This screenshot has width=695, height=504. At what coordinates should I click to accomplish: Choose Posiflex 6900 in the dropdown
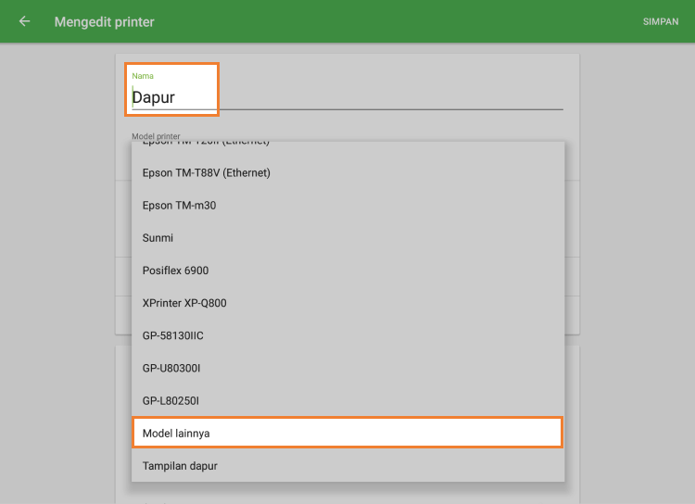[x=175, y=271]
